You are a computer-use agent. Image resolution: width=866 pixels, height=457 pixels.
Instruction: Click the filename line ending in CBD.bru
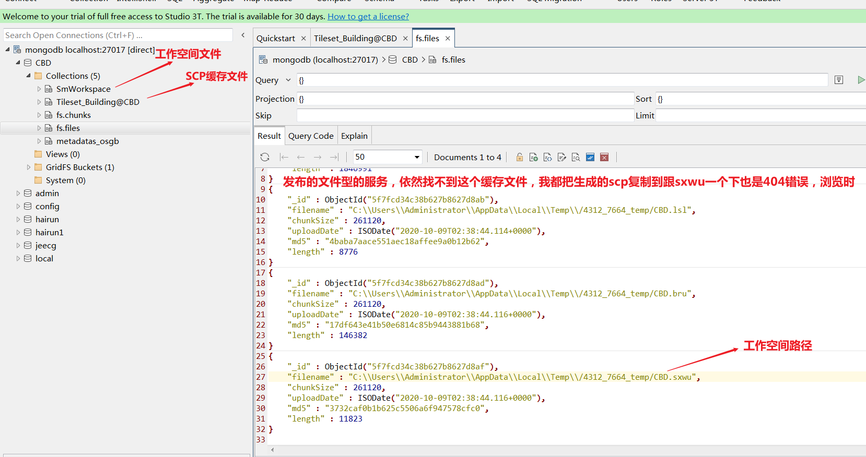point(491,293)
